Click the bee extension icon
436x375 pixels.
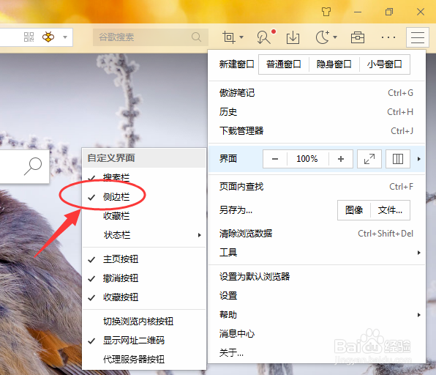[48, 37]
